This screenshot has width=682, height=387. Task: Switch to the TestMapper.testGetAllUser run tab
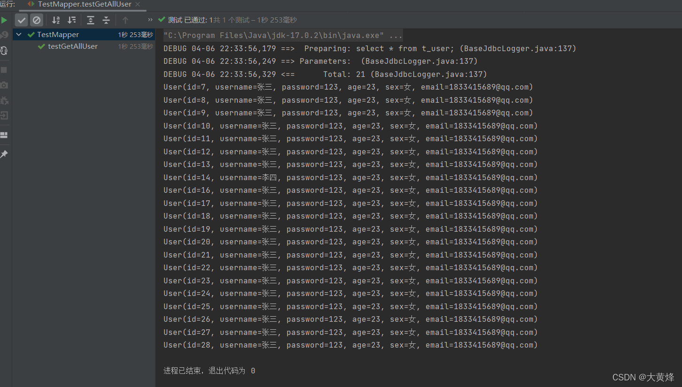pyautogui.click(x=84, y=4)
